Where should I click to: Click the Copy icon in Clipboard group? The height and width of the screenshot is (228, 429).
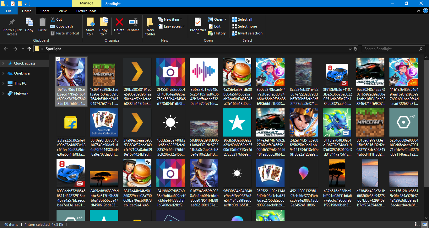coord(29,22)
